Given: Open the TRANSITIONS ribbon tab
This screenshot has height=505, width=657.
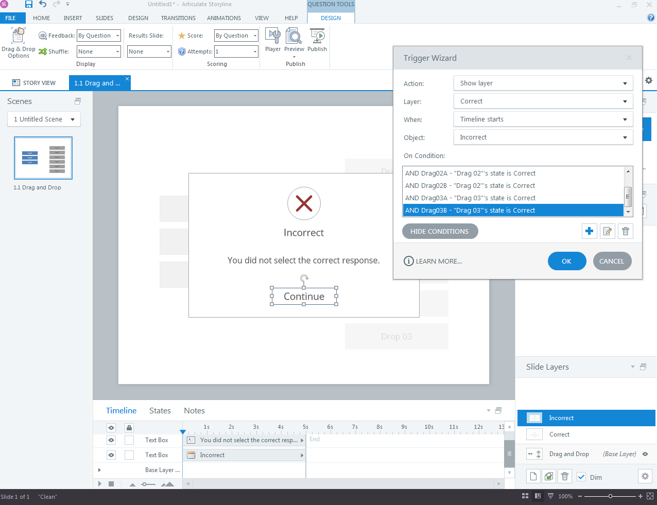Looking at the screenshot, I should [178, 18].
